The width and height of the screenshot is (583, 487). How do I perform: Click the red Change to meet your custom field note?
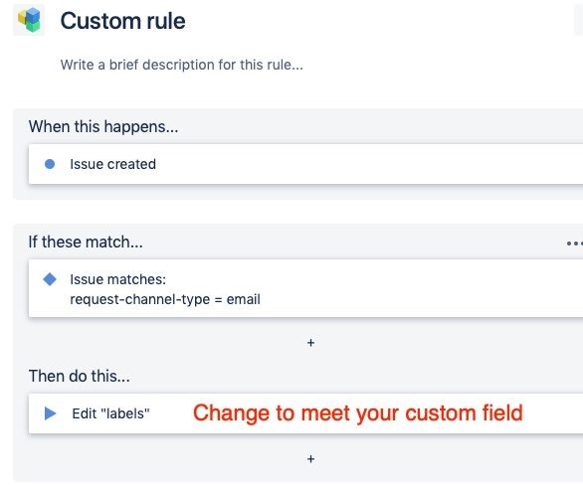tap(358, 413)
